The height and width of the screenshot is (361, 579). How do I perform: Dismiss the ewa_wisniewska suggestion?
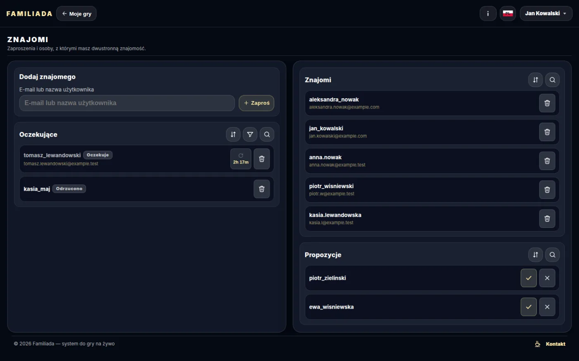click(547, 307)
